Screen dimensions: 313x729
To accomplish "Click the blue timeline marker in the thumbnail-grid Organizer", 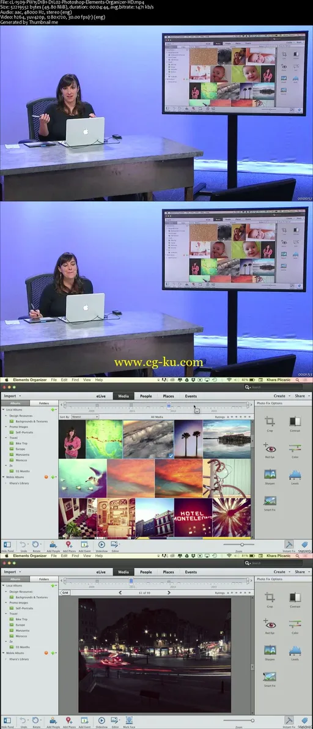I will (x=169, y=405).
